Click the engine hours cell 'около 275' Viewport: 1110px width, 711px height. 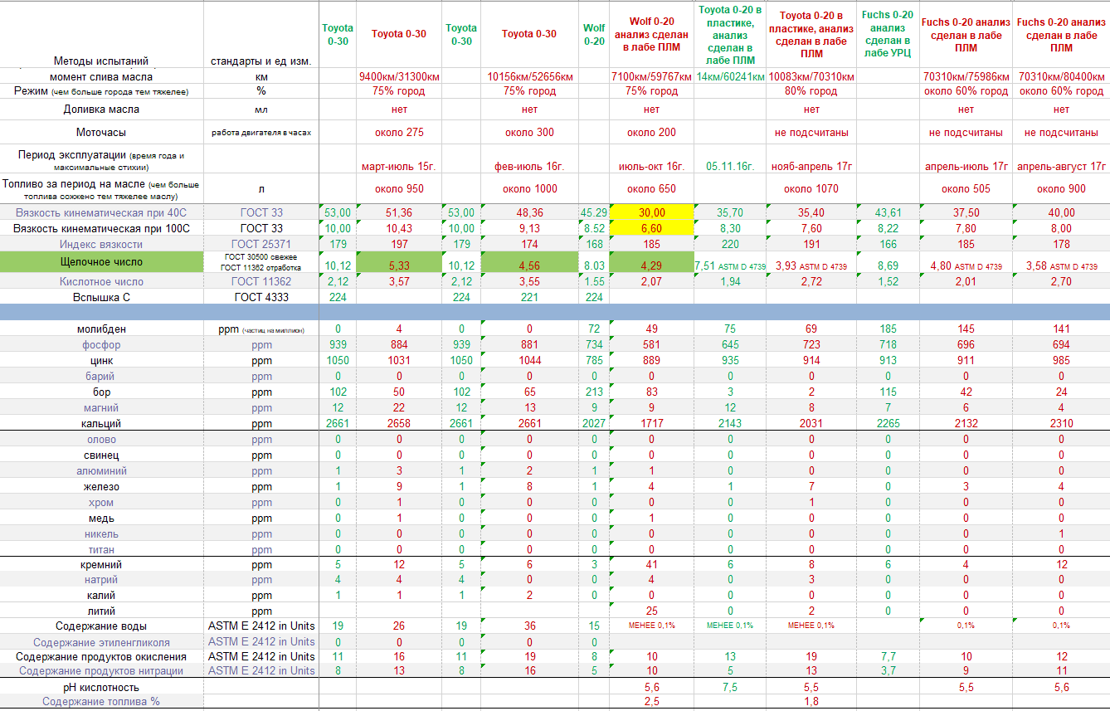399,133
